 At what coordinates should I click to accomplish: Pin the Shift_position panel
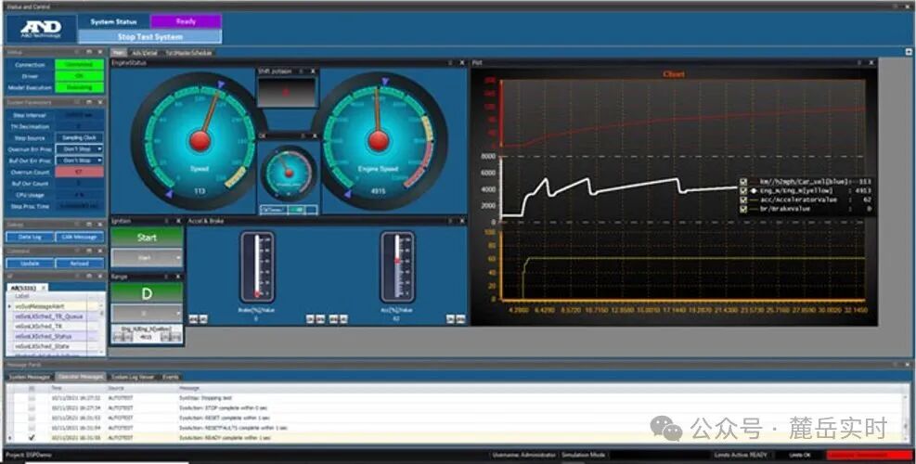tap(301, 71)
